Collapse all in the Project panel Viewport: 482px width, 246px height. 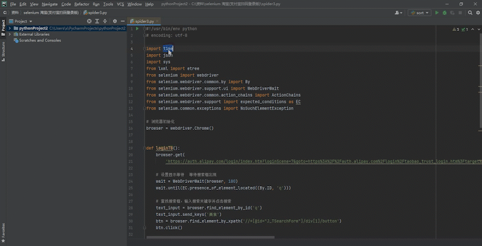105,21
